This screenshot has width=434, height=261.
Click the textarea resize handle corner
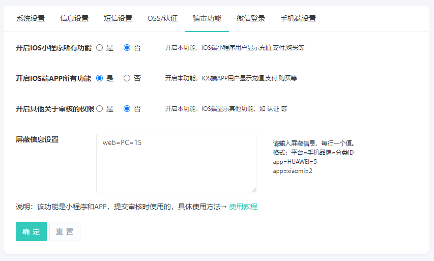pos(253,190)
